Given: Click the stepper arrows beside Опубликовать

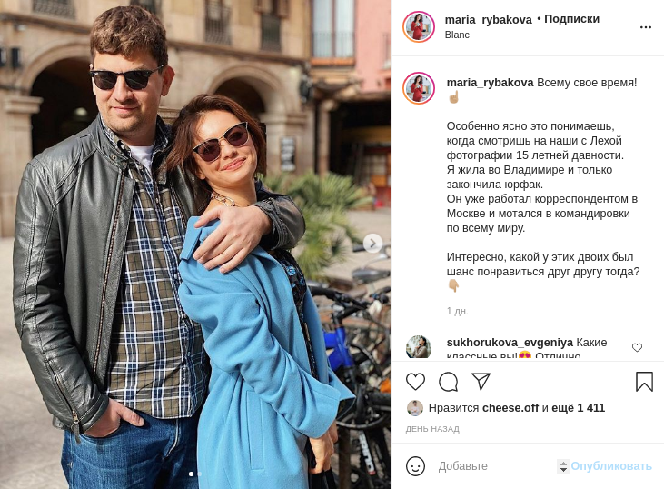Looking at the screenshot, I should click(x=563, y=466).
